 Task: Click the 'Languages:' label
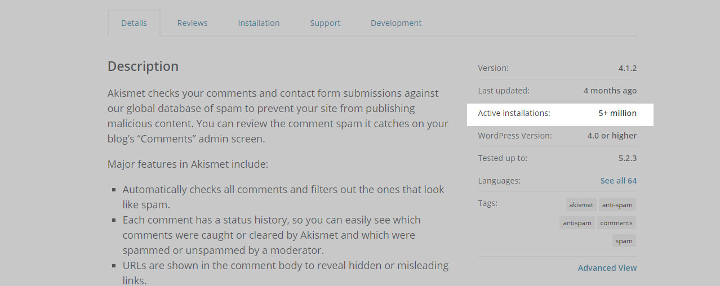pos(499,181)
